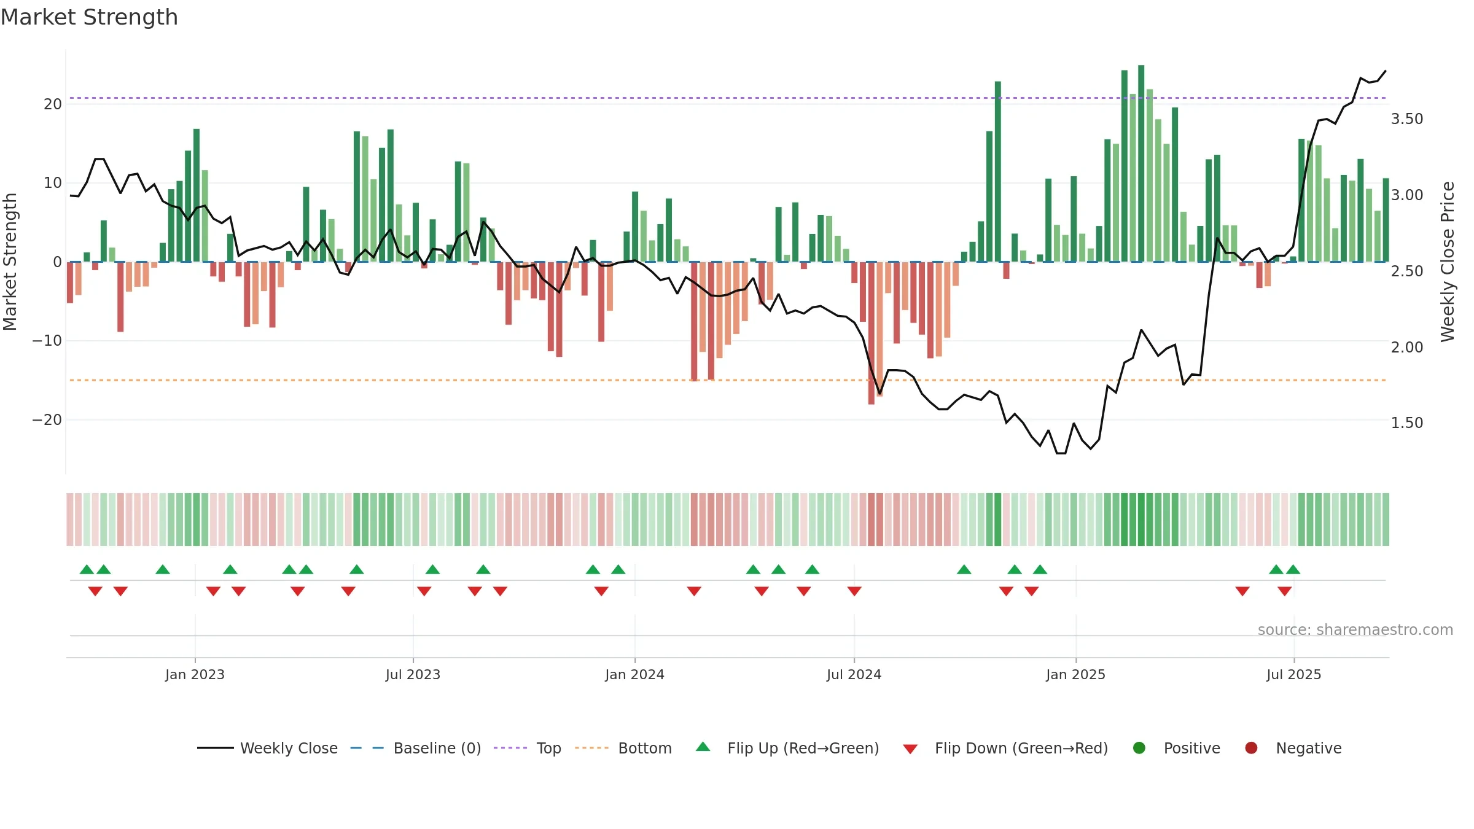Click the last red flip-down marker before Jul 2025
1474x829 pixels.
click(1284, 591)
